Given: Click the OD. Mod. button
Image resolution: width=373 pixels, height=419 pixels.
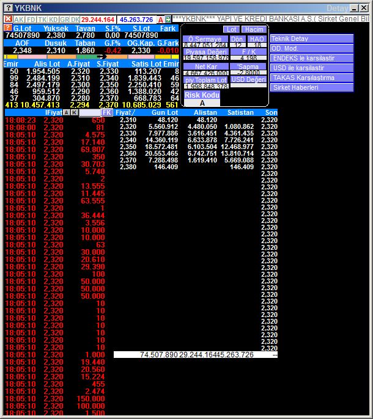Looking at the screenshot, I should tap(312, 48).
